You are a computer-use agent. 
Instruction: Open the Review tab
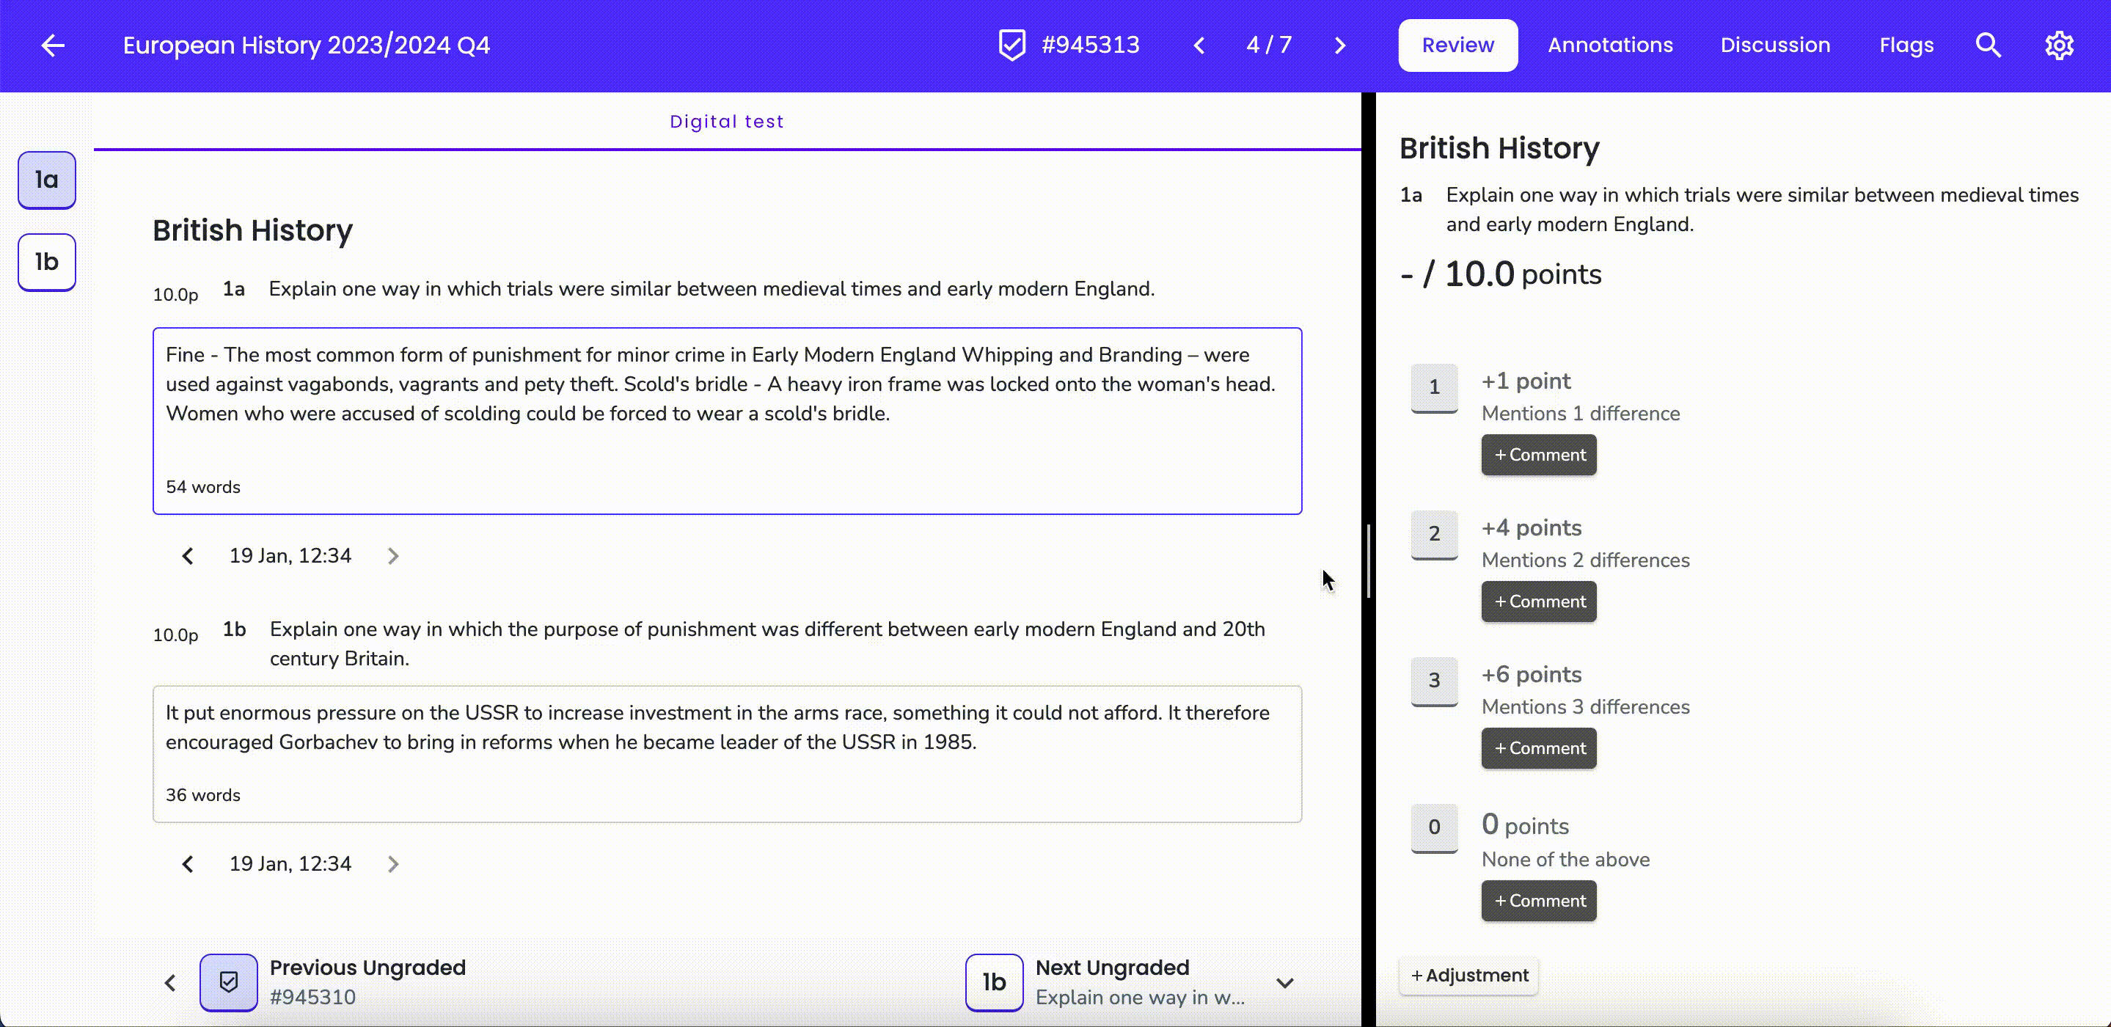[x=1458, y=45]
